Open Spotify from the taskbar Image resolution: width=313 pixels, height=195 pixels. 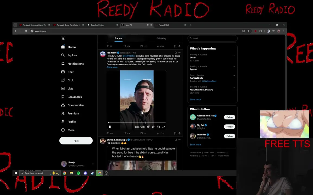(78, 173)
